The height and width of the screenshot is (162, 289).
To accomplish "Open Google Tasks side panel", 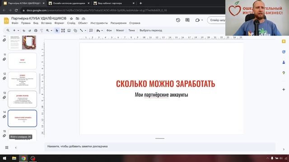I will click(x=284, y=52).
